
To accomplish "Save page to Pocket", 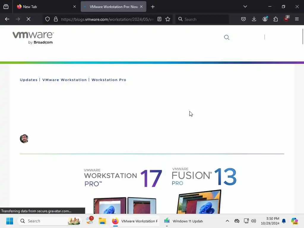I will [243, 19].
